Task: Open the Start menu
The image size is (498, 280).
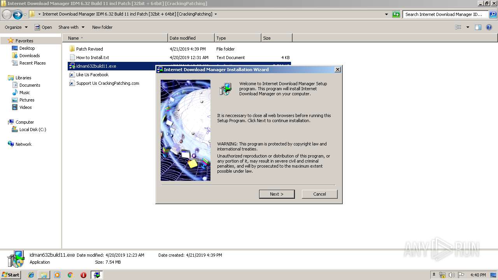Action: [x=11, y=275]
